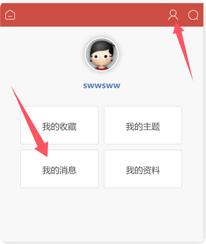Viewport: 206px width, 244px height.
Task: View favorites with the 我的收藏 tile
Action: (59, 125)
